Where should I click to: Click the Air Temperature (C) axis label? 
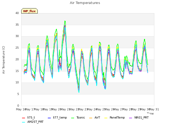tap(3, 60)
